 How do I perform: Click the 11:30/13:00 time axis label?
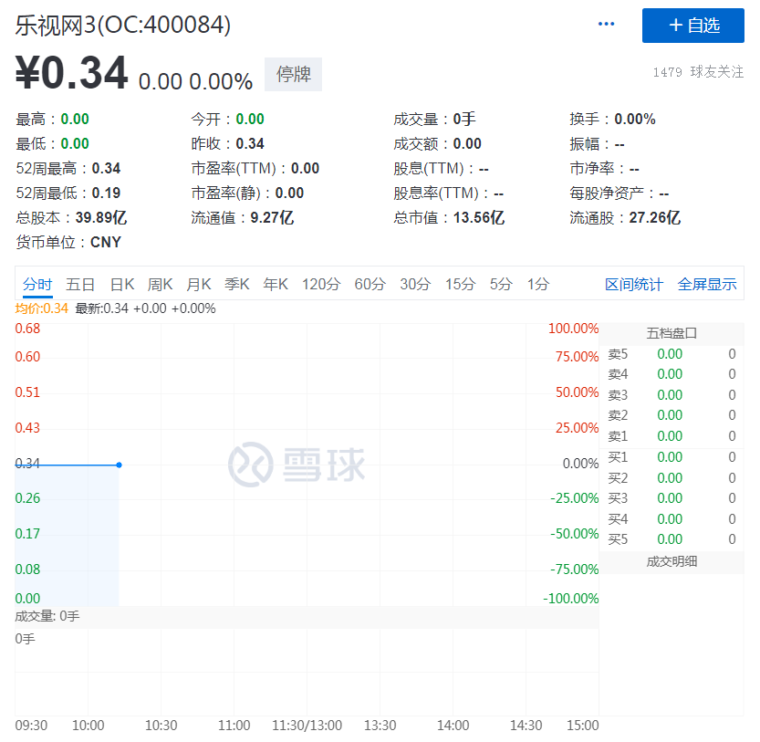[x=307, y=726]
